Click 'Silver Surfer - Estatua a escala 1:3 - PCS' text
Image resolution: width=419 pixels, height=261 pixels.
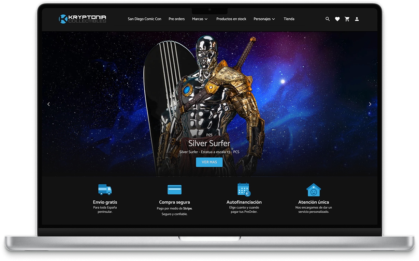point(209,152)
